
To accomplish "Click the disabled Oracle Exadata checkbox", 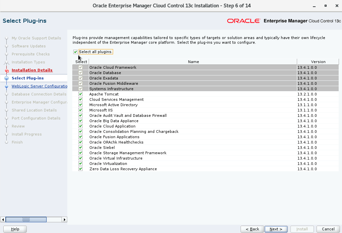I will point(81,78).
